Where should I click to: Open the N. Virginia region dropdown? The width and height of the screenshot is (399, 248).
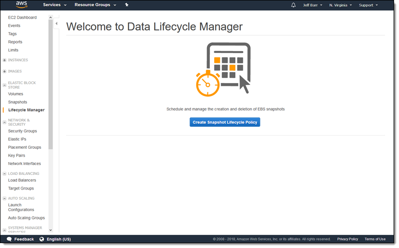[340, 5]
